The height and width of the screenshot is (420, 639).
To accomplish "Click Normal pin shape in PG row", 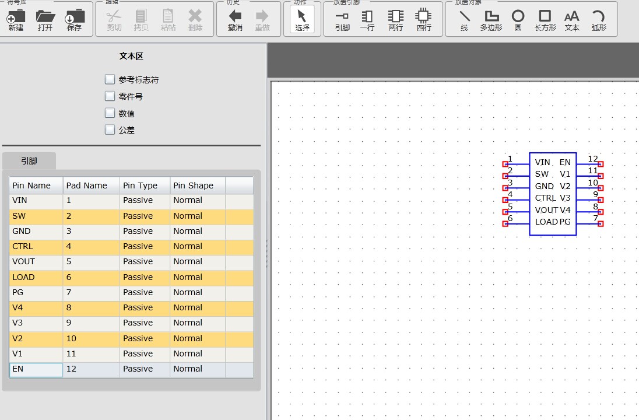I will [198, 292].
